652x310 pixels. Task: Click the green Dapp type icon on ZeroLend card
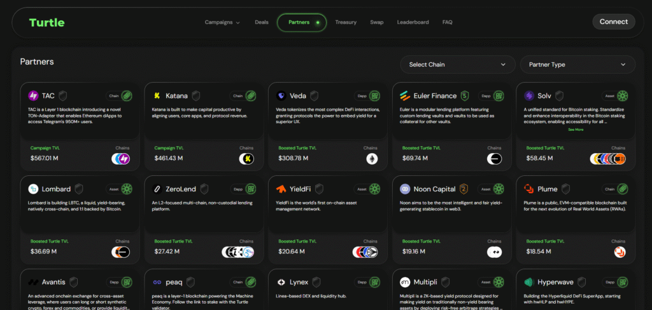pyautogui.click(x=251, y=189)
